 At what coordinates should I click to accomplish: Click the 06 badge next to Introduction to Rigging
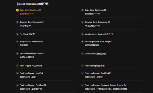(82, 34)
